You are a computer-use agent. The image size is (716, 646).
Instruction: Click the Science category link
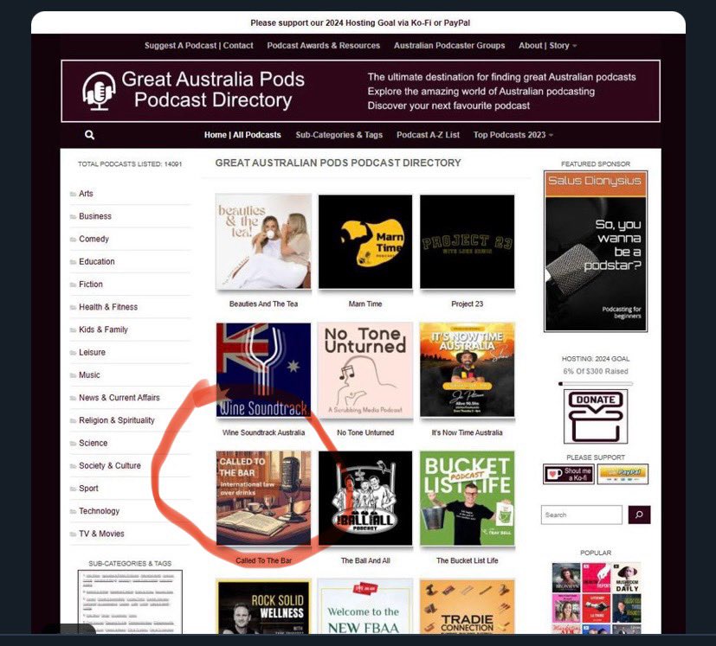[94, 443]
